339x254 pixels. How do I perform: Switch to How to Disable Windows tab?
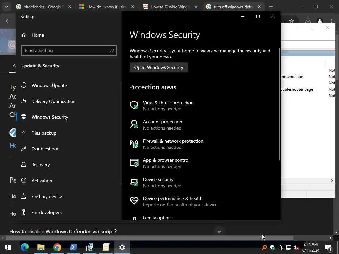170,7
